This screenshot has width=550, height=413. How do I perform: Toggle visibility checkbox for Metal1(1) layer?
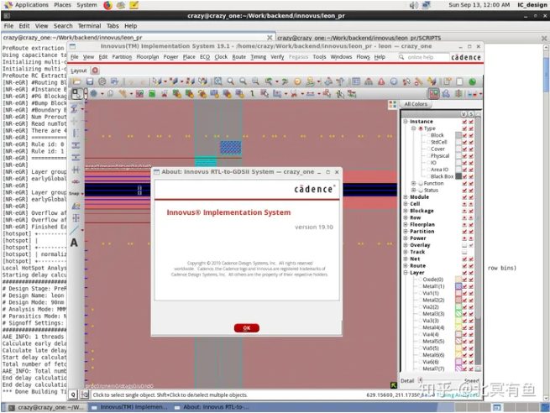464,286
